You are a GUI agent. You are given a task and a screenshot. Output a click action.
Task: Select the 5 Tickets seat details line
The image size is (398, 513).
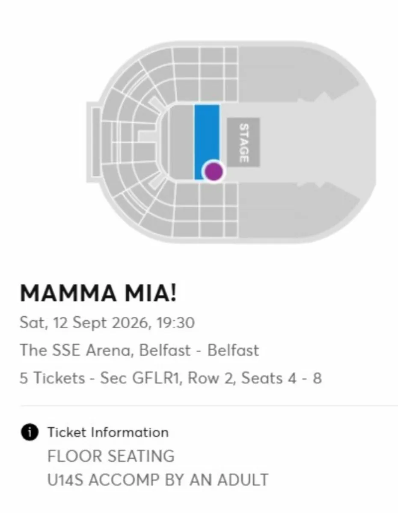tap(170, 378)
